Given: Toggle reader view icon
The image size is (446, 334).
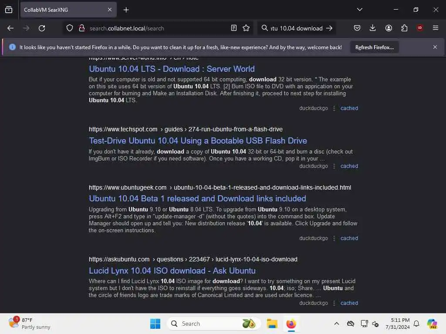Looking at the screenshot, I should pos(234,28).
